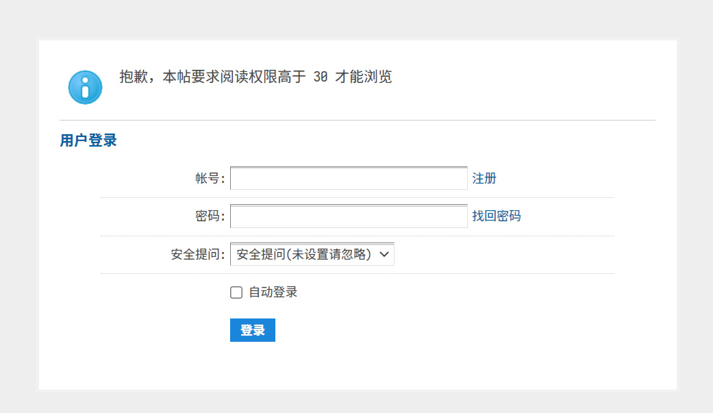Open the 找回密码 password recovery link
Viewport: 713px width, 413px height.
[497, 216]
